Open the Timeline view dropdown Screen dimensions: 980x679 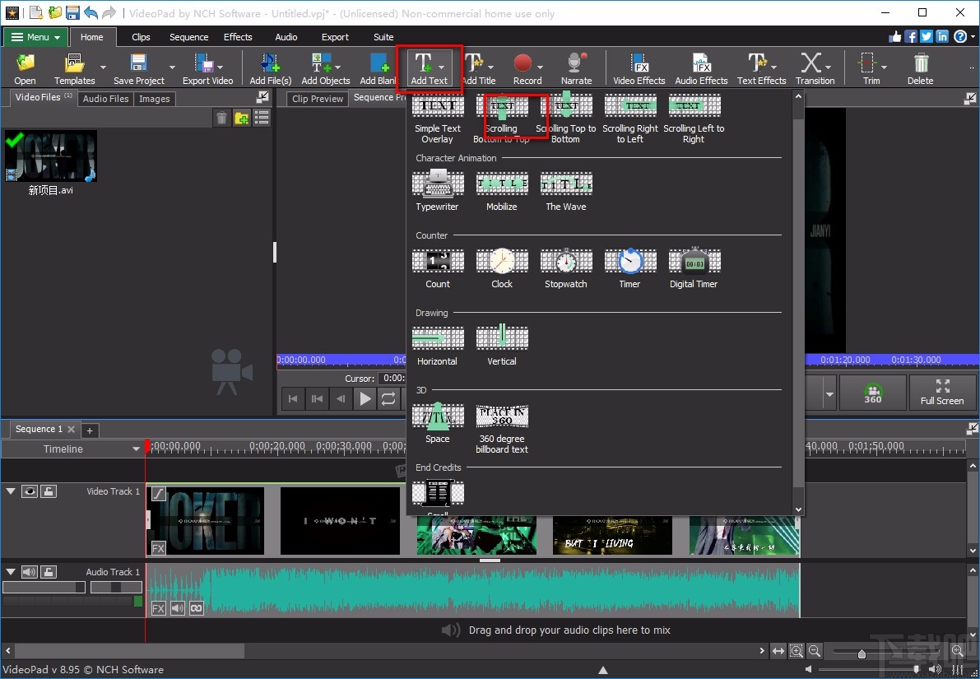pos(136,449)
